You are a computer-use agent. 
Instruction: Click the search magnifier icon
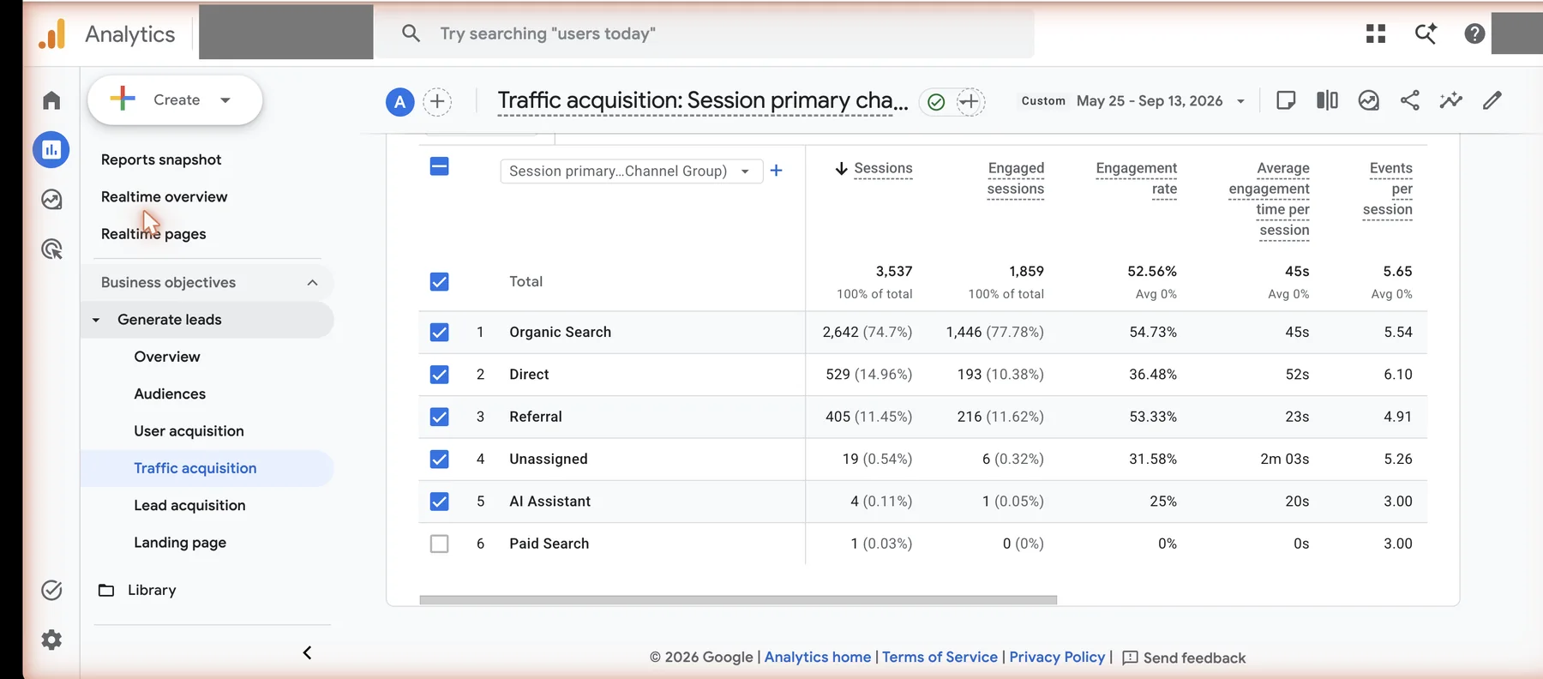(x=411, y=33)
